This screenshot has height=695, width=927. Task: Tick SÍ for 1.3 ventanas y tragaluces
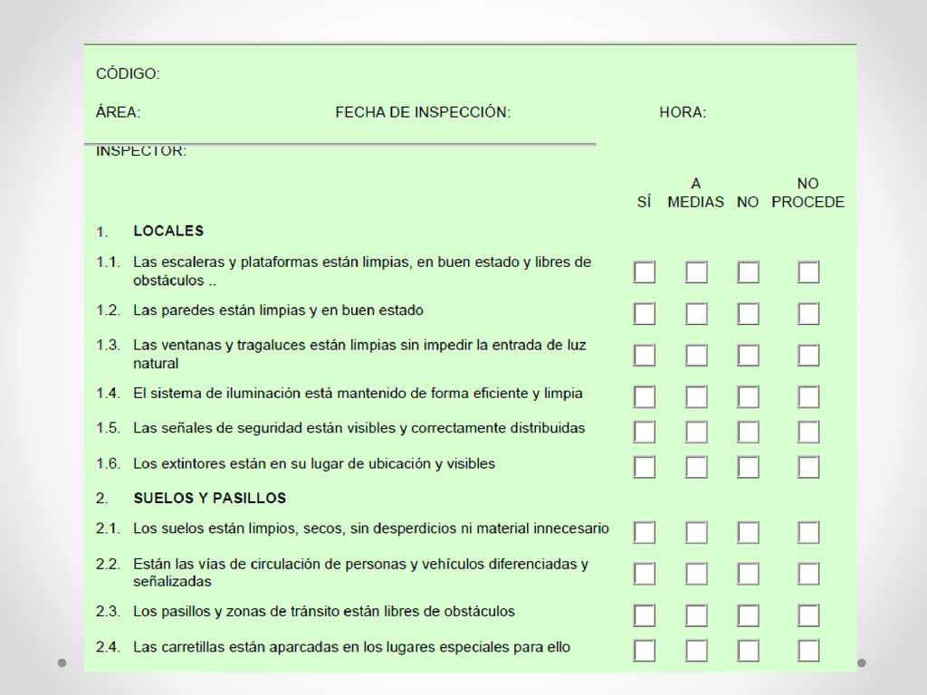pos(645,355)
